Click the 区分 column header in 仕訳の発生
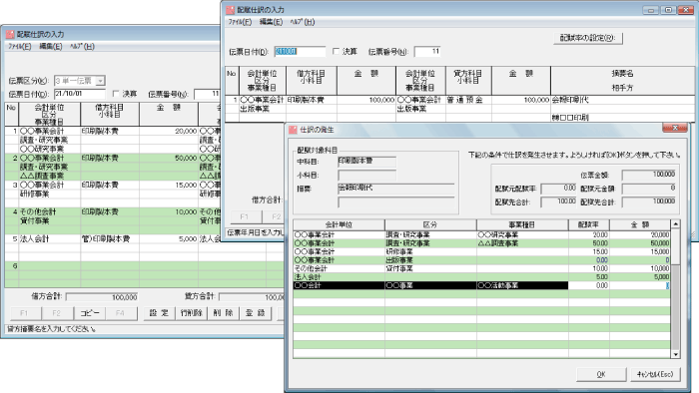The width and height of the screenshot is (699, 393). (x=430, y=224)
